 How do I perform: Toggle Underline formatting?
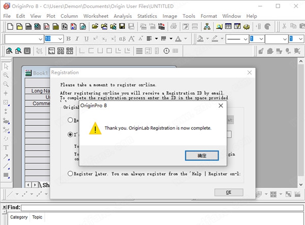tap(86, 39)
